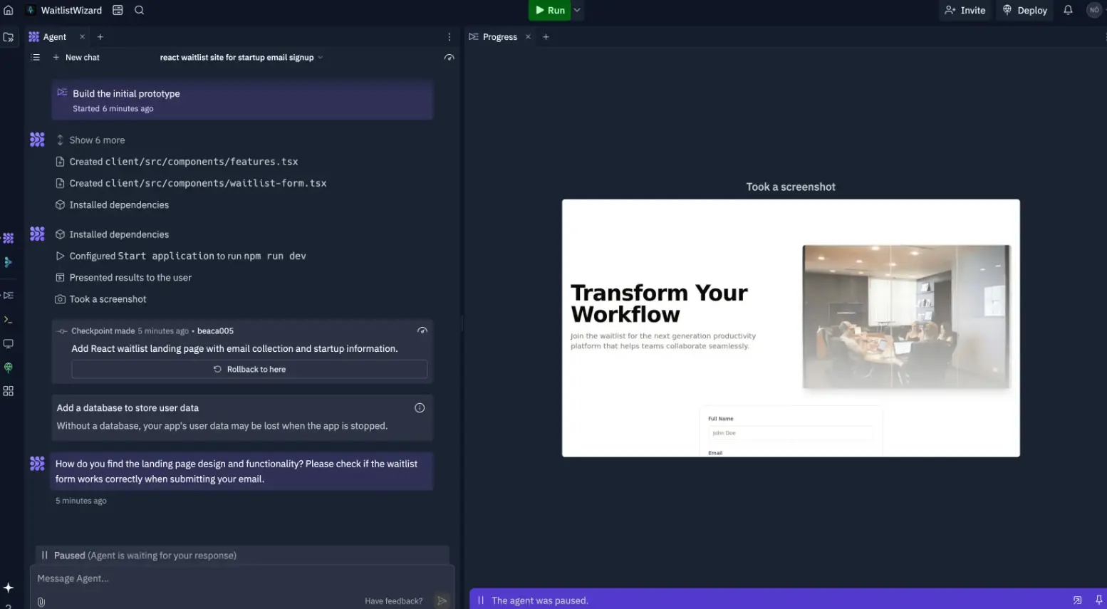Viewport: 1107px width, 609px height.
Task: Click the Have feedback? link
Action: tap(393, 601)
